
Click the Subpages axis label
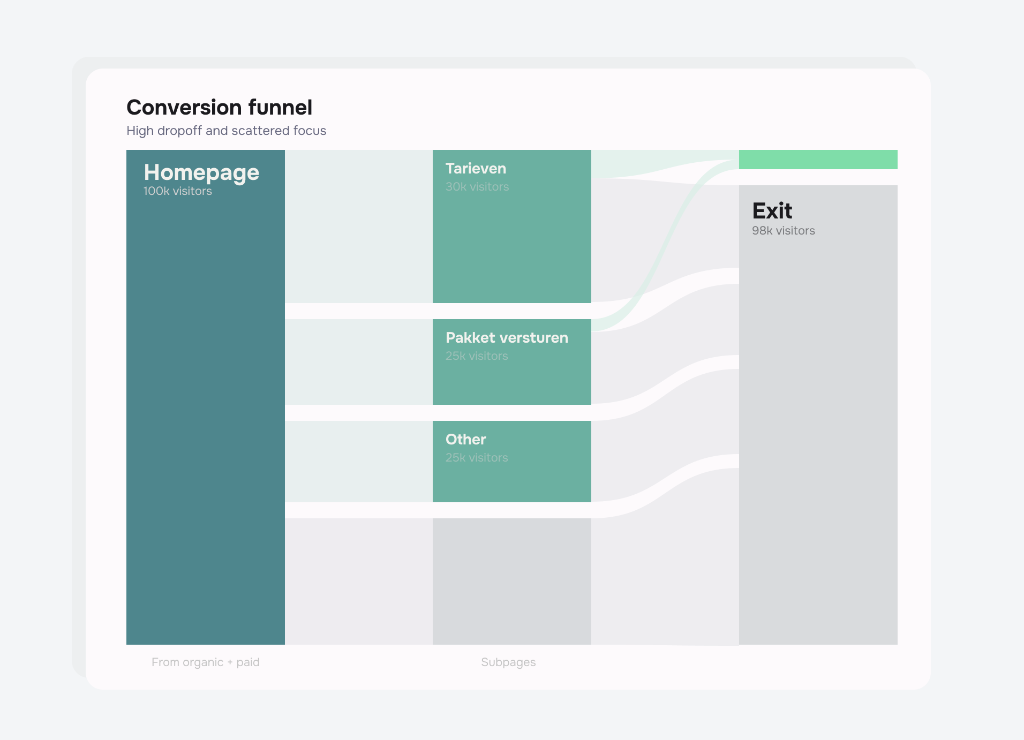pyautogui.click(x=508, y=662)
